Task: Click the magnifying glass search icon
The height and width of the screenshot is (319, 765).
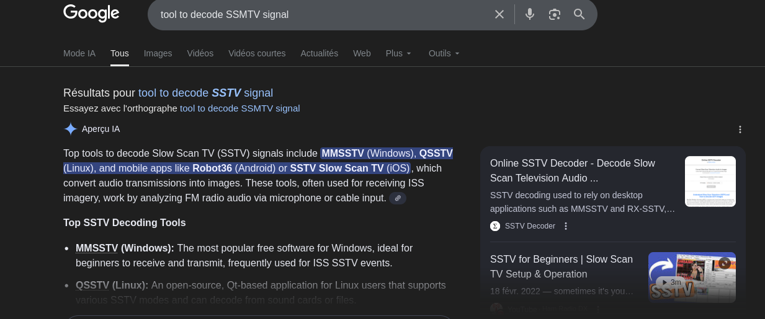Action: [x=579, y=14]
